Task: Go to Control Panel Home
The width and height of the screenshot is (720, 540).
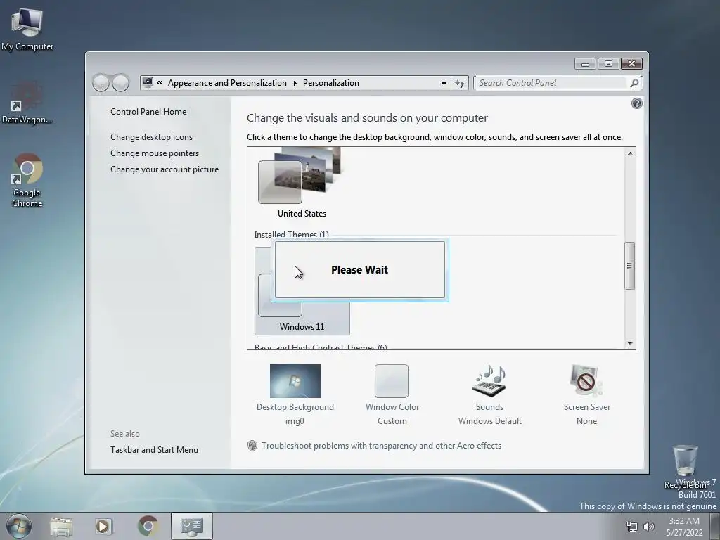Action: coord(148,112)
